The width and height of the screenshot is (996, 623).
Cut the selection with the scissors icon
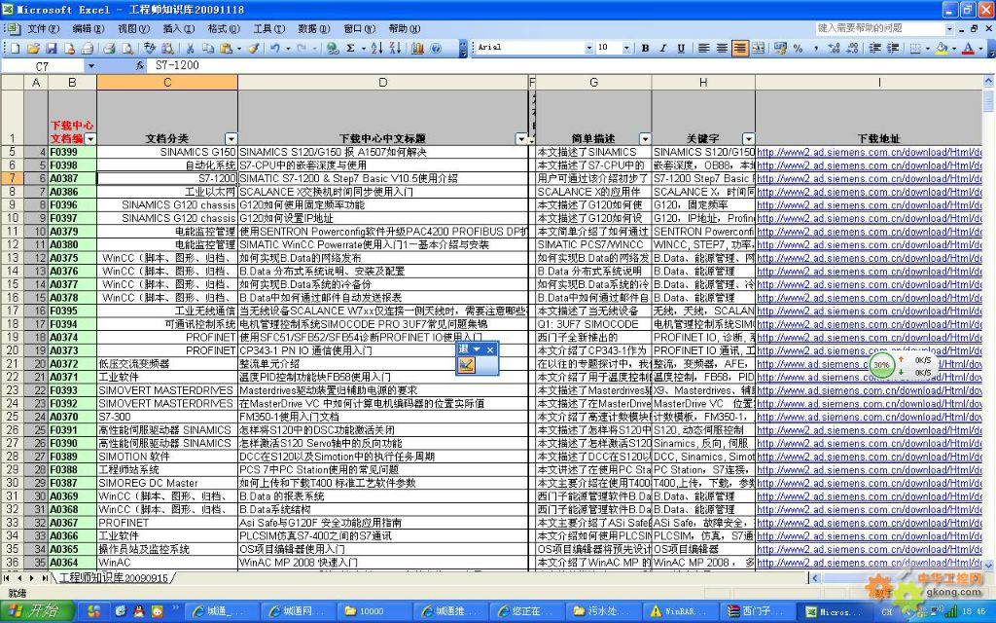point(190,48)
